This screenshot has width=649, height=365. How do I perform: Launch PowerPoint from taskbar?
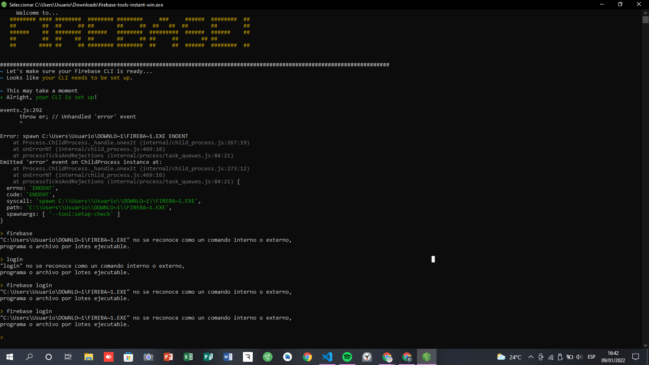coord(168,357)
